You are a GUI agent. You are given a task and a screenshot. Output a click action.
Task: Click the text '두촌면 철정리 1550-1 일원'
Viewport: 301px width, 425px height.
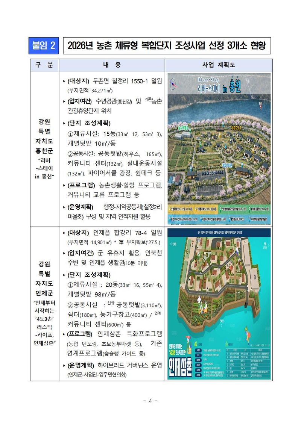click(x=127, y=81)
